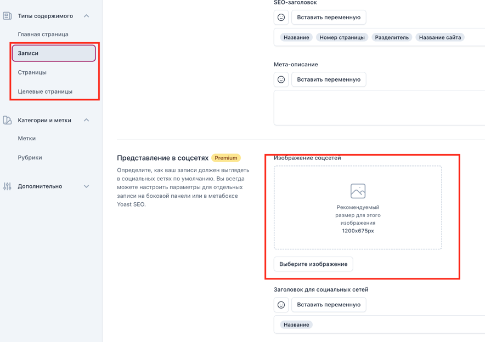This screenshot has width=485, height=342.
Task: Select Записи in the sidebar
Action: click(54, 53)
